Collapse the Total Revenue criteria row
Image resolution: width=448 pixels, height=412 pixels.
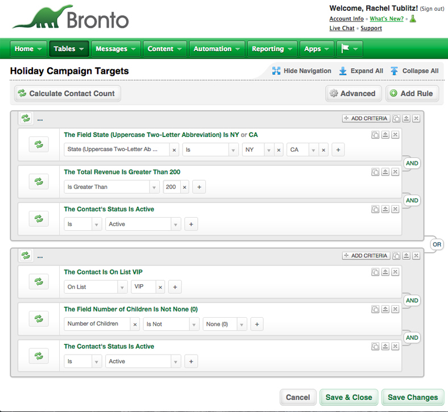(x=385, y=172)
